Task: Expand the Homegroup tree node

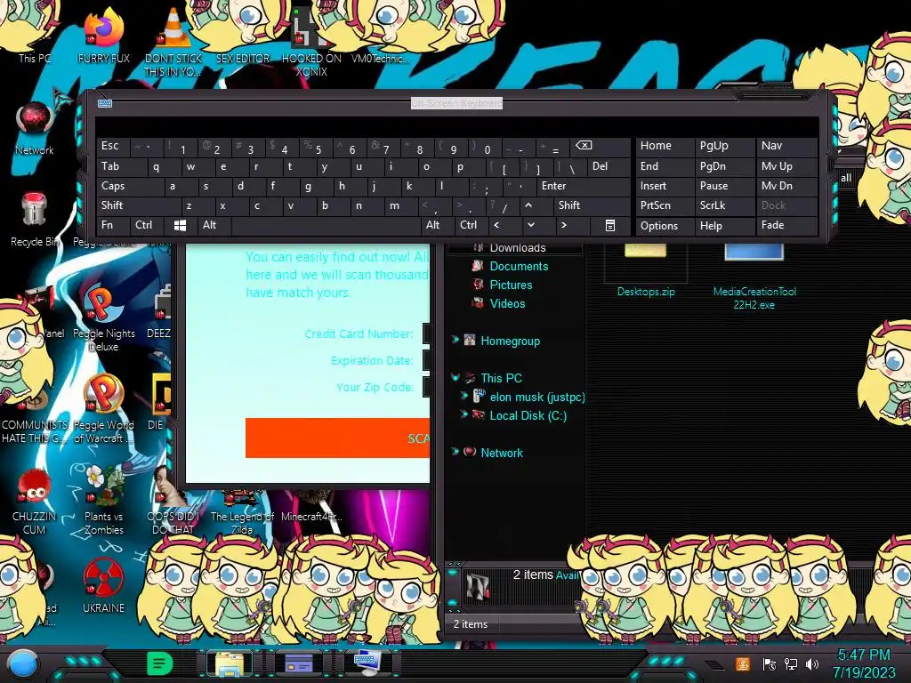Action: click(455, 339)
